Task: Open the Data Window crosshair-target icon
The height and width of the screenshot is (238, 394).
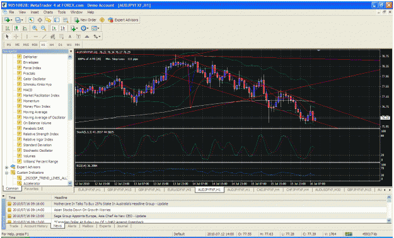Action: tap(40, 20)
